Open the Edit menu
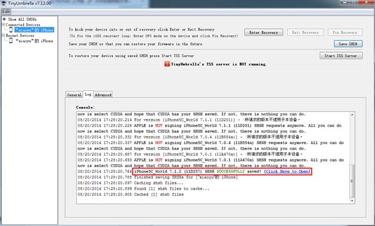This screenshot has width=375, height=226. click(x=6, y=12)
